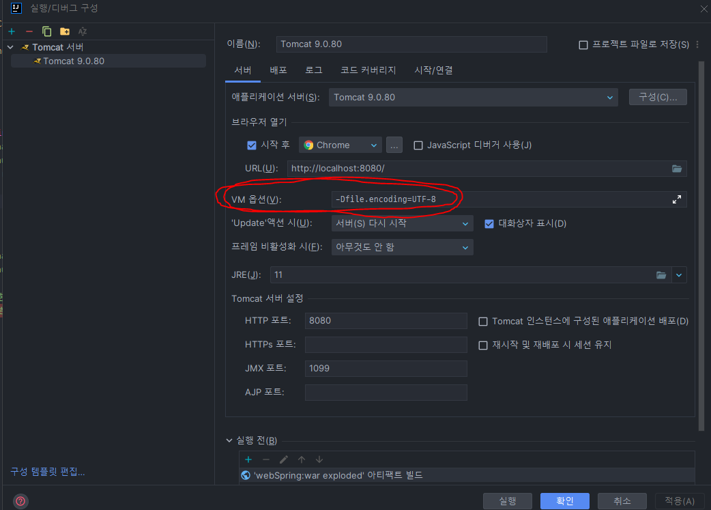This screenshot has height=510, width=711.
Task: Open the 'Update' action dropdown
Action: pos(402,223)
